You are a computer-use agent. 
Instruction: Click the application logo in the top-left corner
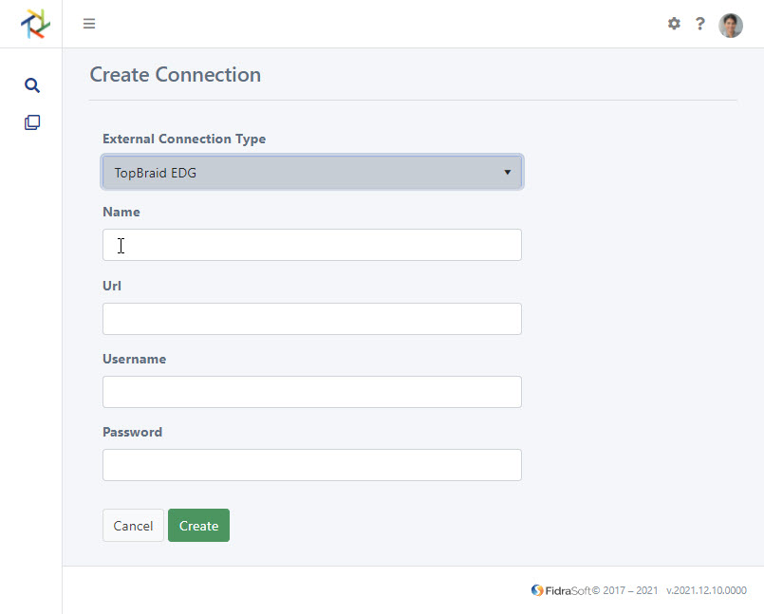click(36, 24)
